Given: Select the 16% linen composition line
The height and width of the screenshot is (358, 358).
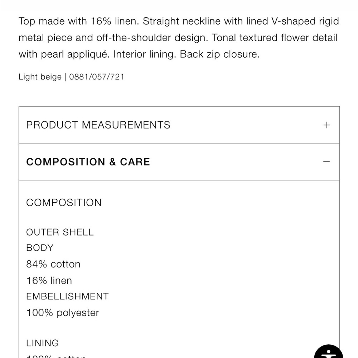Looking at the screenshot, I should (x=49, y=281).
